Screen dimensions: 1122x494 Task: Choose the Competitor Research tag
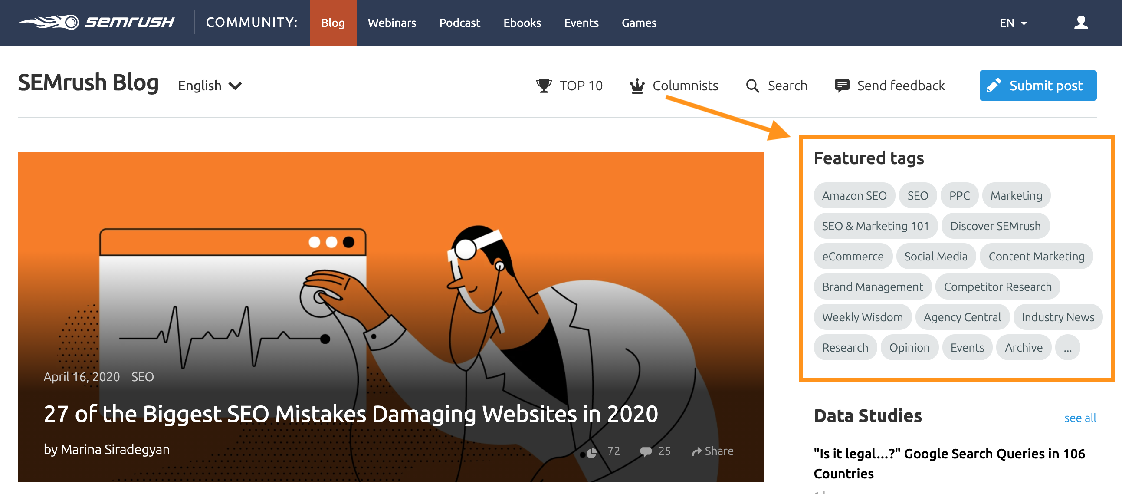coord(997,287)
